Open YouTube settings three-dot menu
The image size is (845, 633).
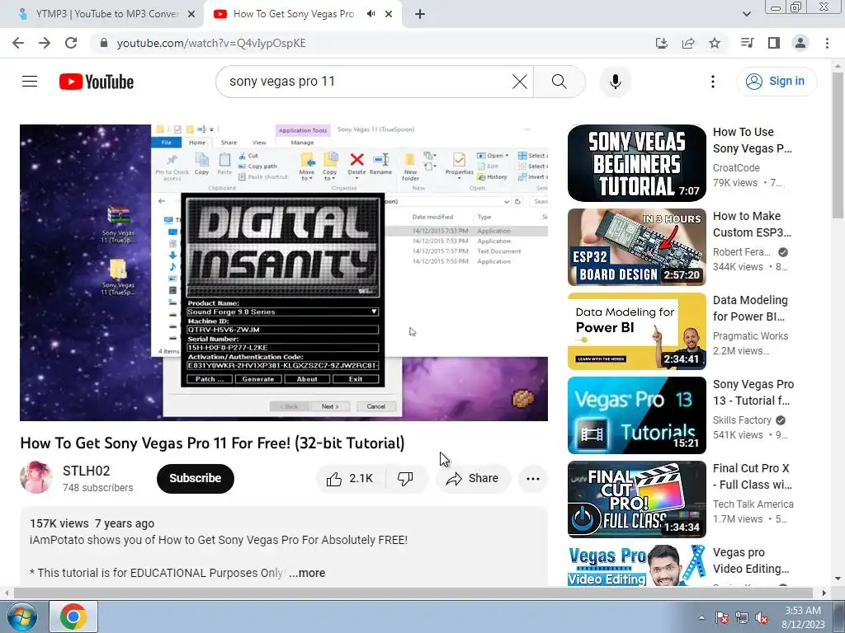(x=712, y=82)
